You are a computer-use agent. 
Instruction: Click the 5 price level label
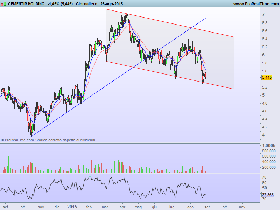264,95
